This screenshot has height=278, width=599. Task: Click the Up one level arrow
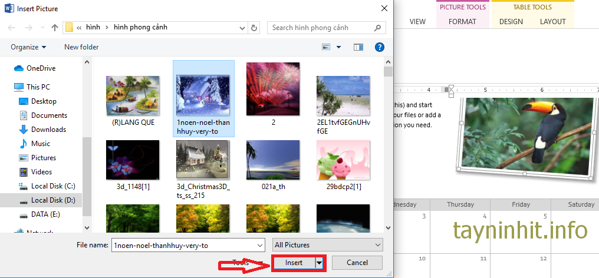coord(54,28)
